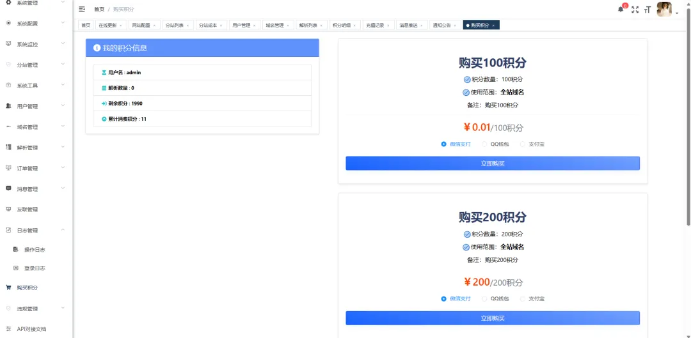Expand the 域名管理 sidebar menu

63,127
